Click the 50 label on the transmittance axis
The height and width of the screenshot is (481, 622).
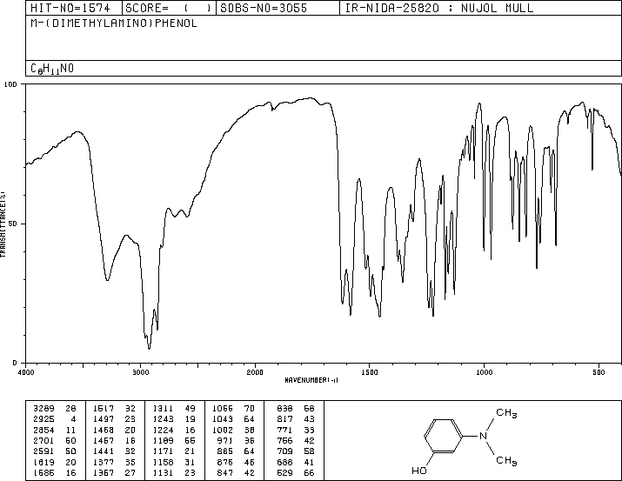click(x=11, y=224)
